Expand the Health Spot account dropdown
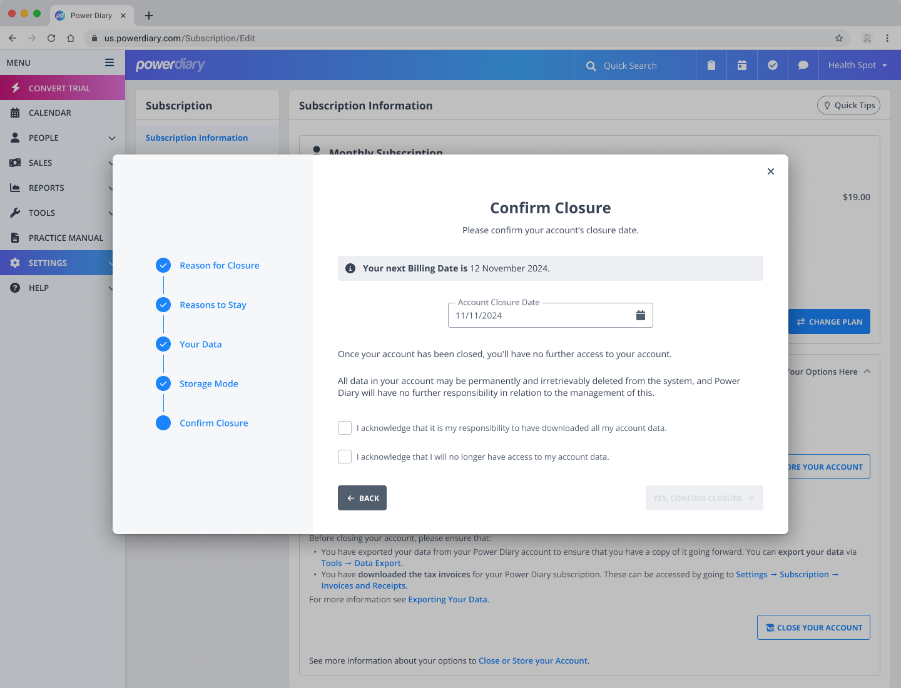Viewport: 901px width, 688px height. 857,65
